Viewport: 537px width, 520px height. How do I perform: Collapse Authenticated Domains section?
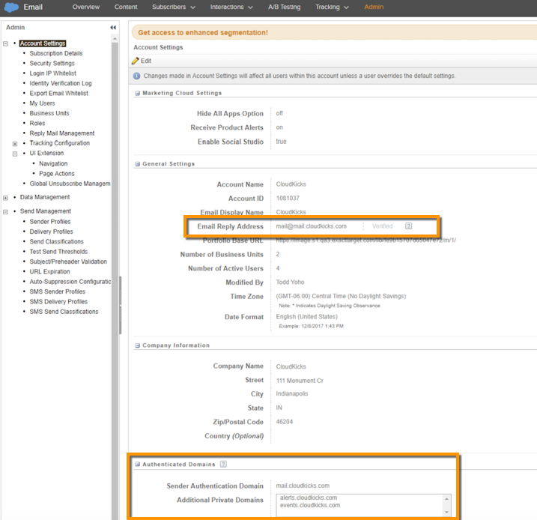pos(137,464)
